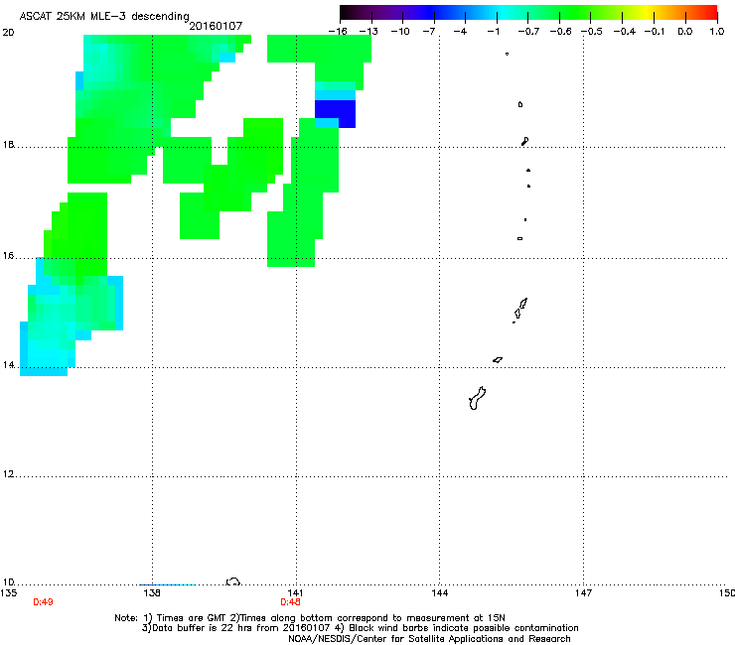Screen dimensions: 735x645
Task: Click the NOAA/NESDIS credit line
Action: pyautogui.click(x=429, y=639)
